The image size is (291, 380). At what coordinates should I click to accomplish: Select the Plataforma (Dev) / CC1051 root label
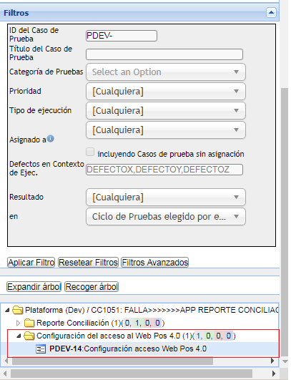pyautogui.click(x=152, y=310)
